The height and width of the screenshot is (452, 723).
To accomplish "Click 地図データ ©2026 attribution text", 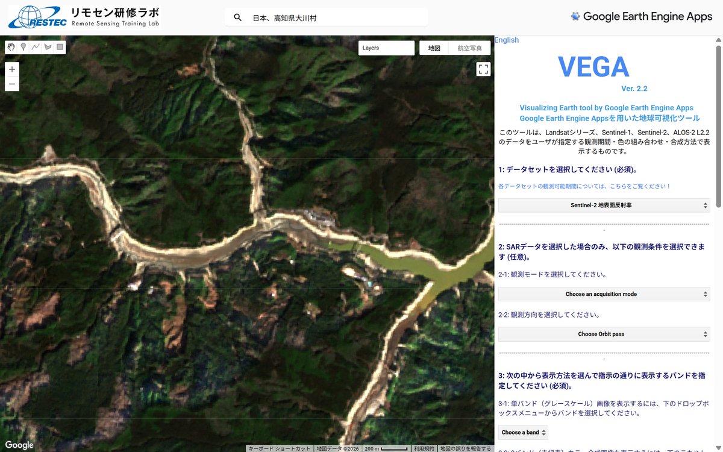I will (x=337, y=448).
